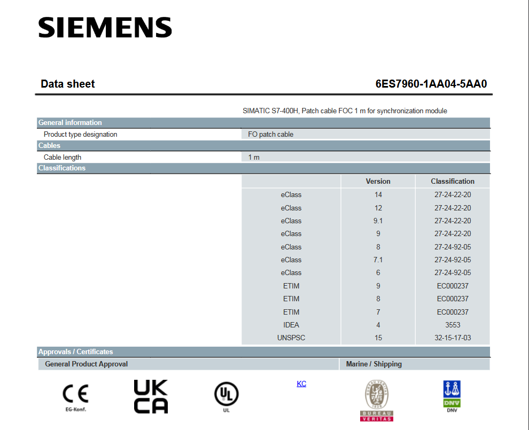
Task: Click the 'Classifications' section header
Action: 263,168
